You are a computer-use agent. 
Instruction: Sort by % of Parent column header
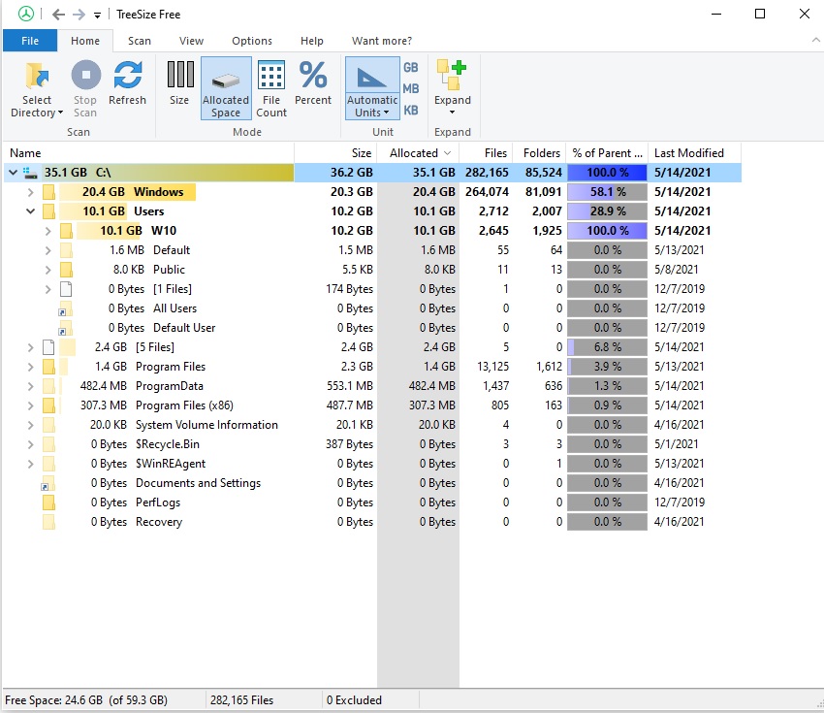point(607,153)
